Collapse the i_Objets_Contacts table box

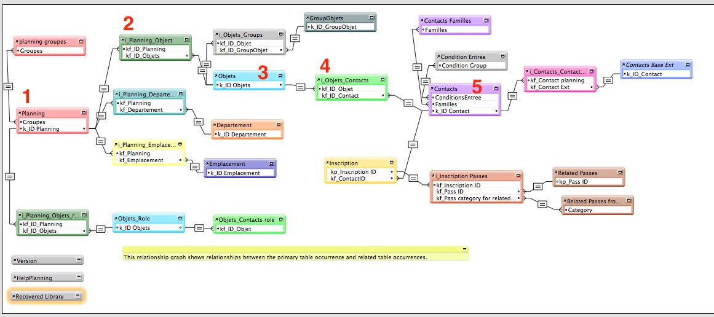[x=383, y=80]
